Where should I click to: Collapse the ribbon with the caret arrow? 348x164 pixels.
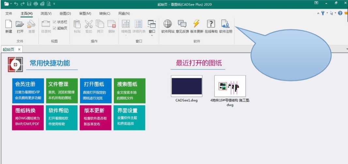point(318,13)
